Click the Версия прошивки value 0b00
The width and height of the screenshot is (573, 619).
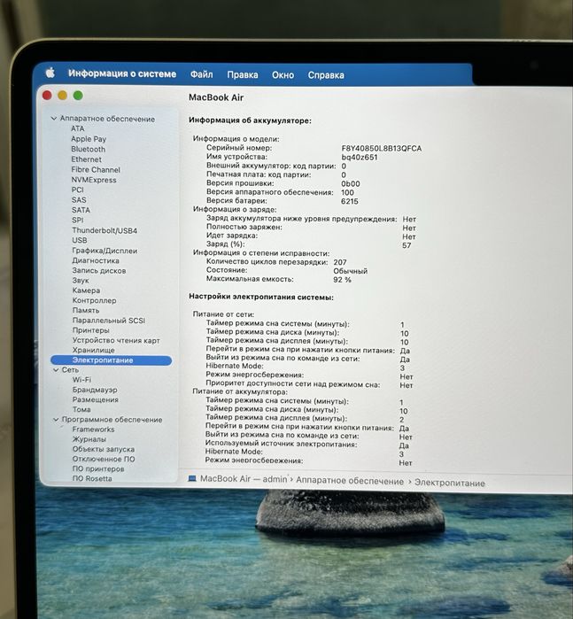(351, 184)
